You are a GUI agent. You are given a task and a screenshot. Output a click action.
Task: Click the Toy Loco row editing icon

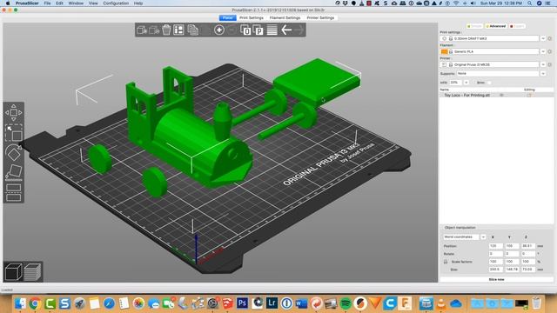(x=529, y=95)
